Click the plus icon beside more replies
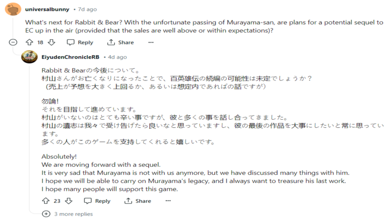391x220 pixels. (46, 214)
